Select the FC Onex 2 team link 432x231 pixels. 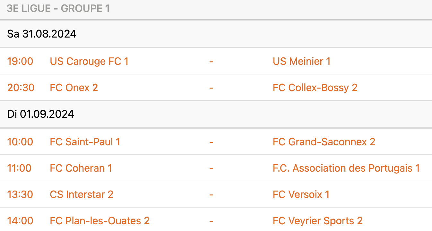pos(74,88)
